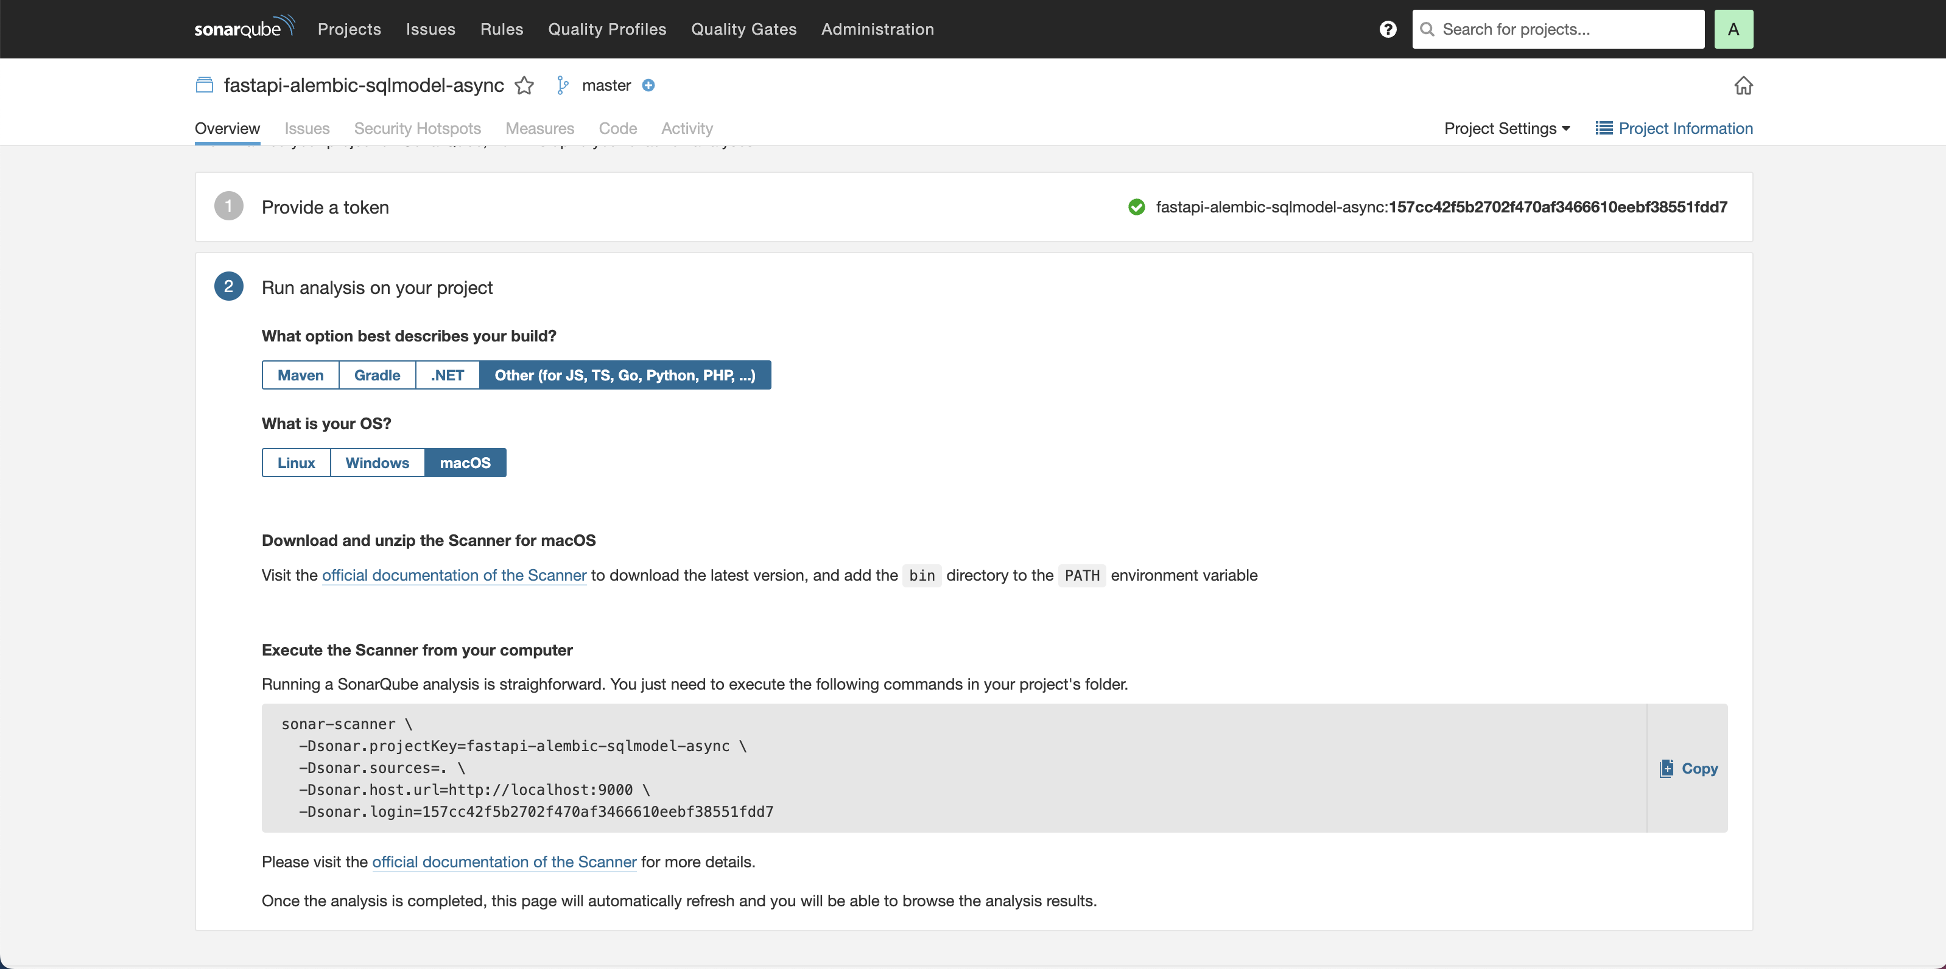
Task: Click the star/favorite icon for project
Action: [x=524, y=86]
